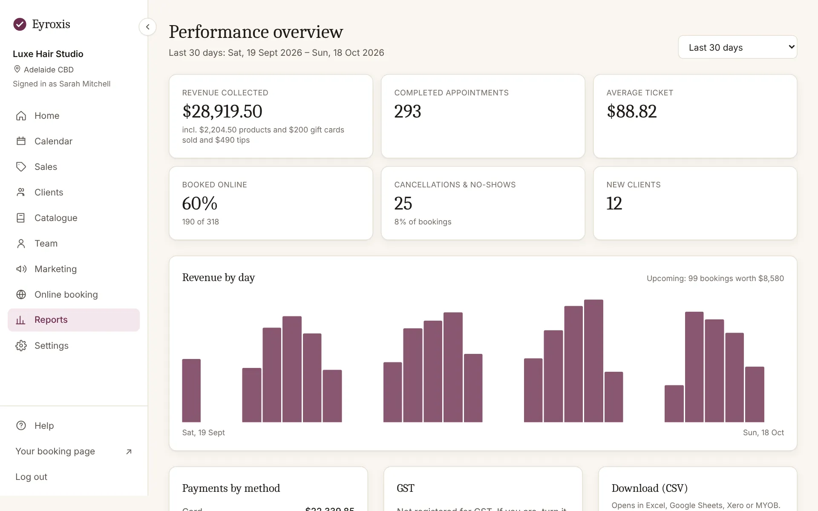The height and width of the screenshot is (511, 818).
Task: Click the Download (CSV) heading
Action: point(650,488)
